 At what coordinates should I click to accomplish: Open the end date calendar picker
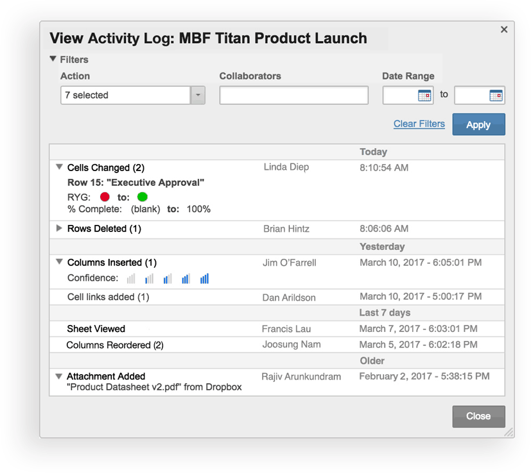pyautogui.click(x=496, y=95)
